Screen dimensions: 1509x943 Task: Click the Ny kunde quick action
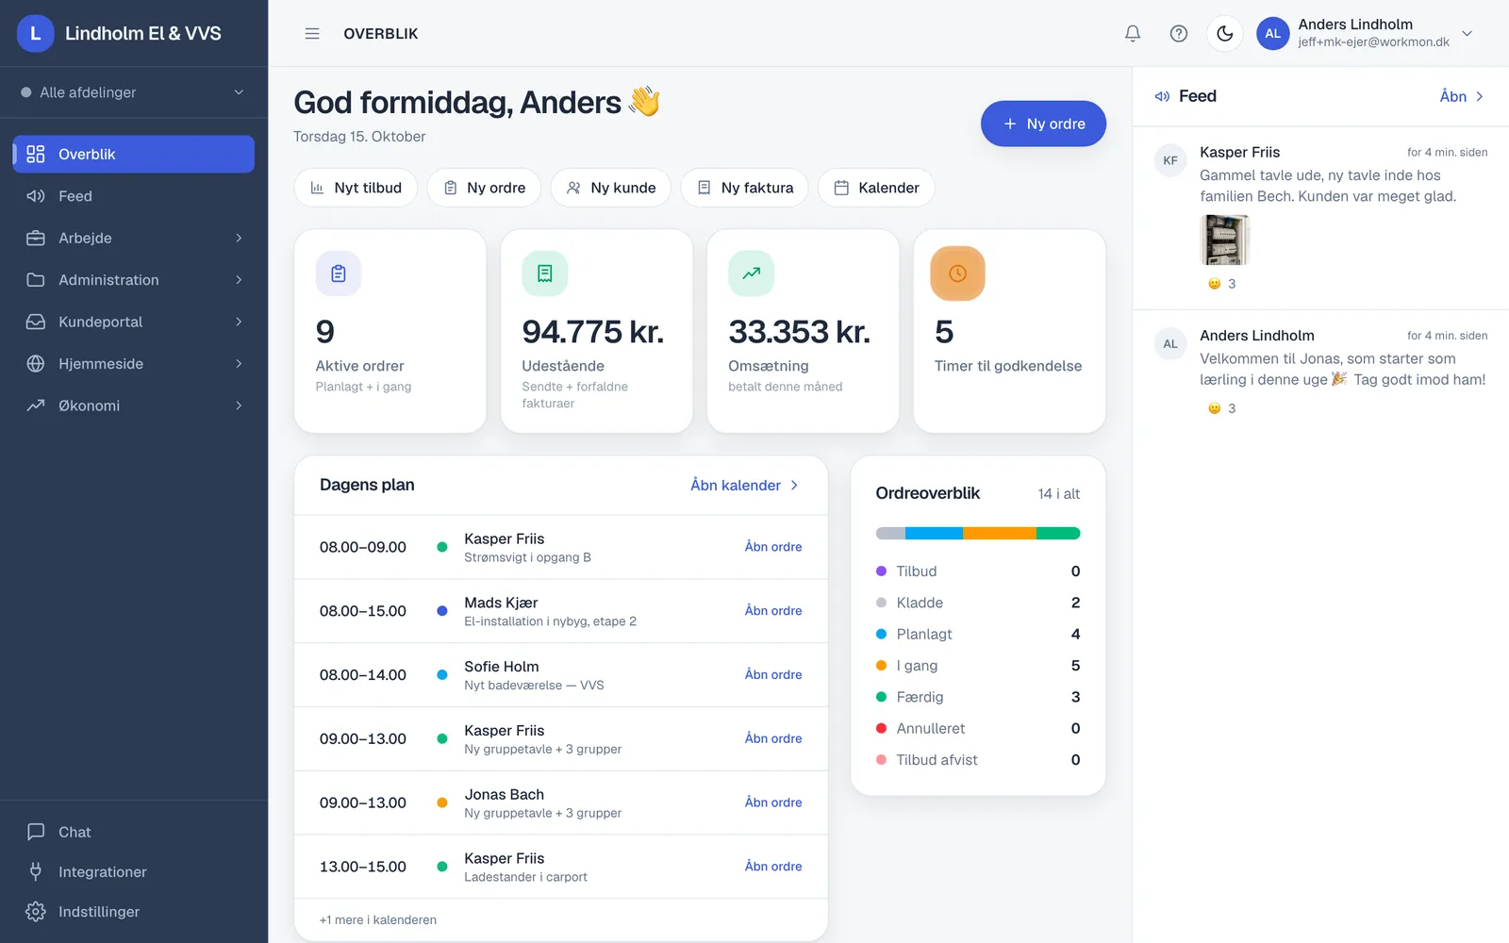coord(610,188)
